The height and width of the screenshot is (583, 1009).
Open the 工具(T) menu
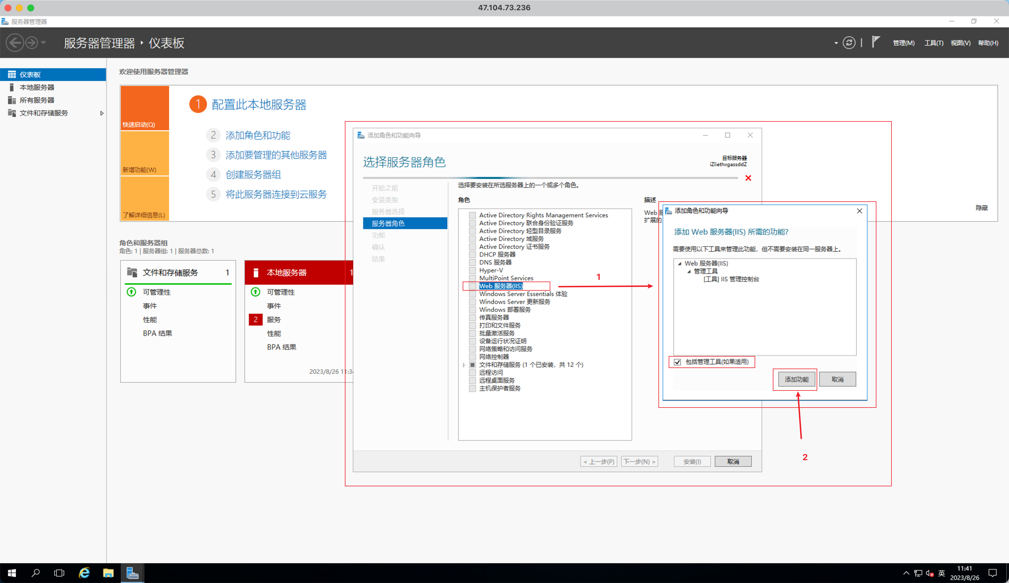(933, 42)
